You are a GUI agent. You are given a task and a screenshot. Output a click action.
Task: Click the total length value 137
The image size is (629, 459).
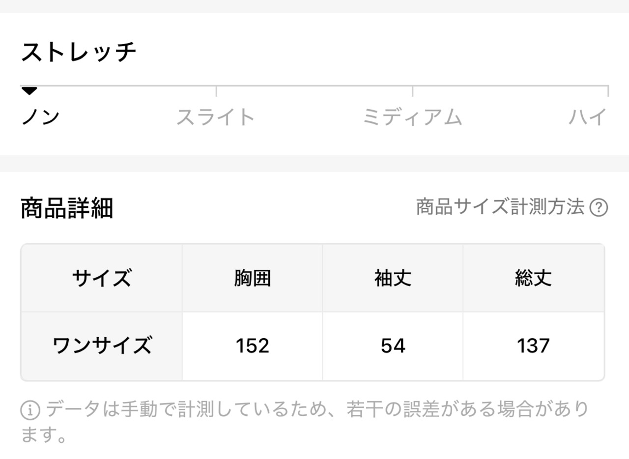coord(533,346)
